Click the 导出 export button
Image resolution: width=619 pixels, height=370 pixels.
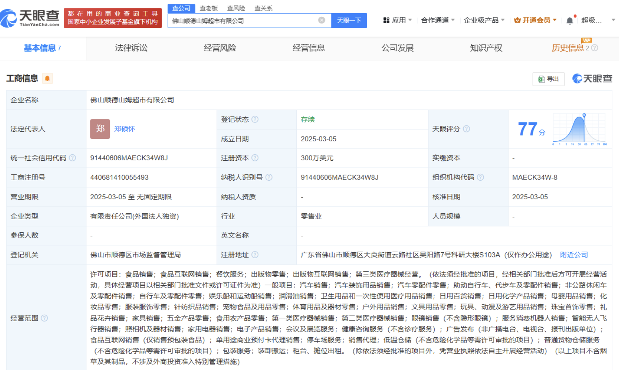(548, 79)
